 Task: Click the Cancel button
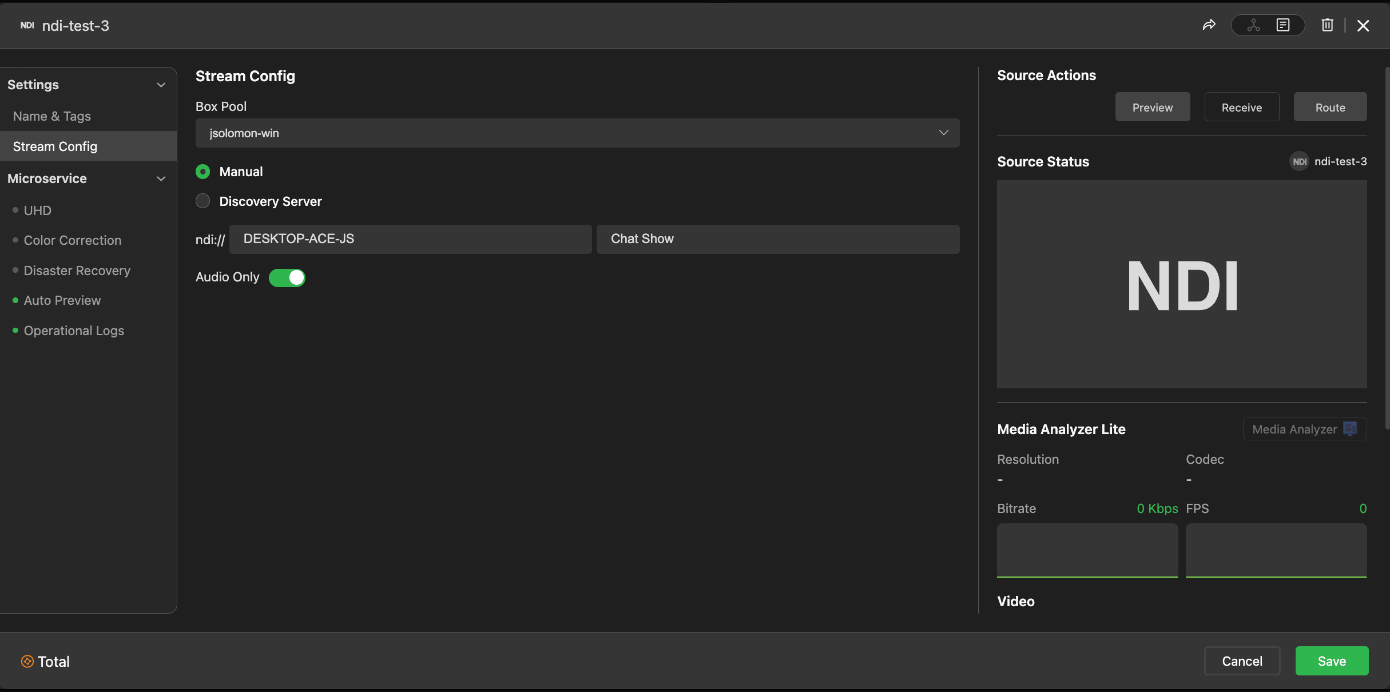[x=1242, y=661]
